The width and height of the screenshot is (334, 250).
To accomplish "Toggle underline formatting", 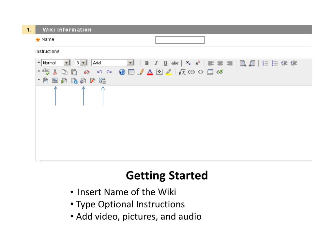I will click(165, 63).
